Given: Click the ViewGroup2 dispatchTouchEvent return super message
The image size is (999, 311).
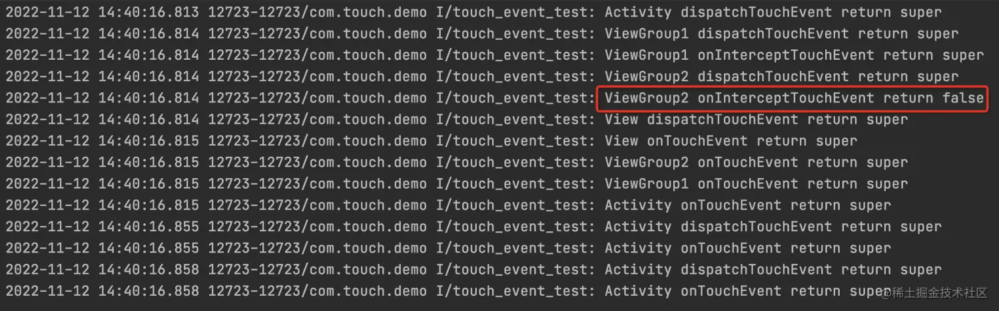Looking at the screenshot, I should coord(781,76).
